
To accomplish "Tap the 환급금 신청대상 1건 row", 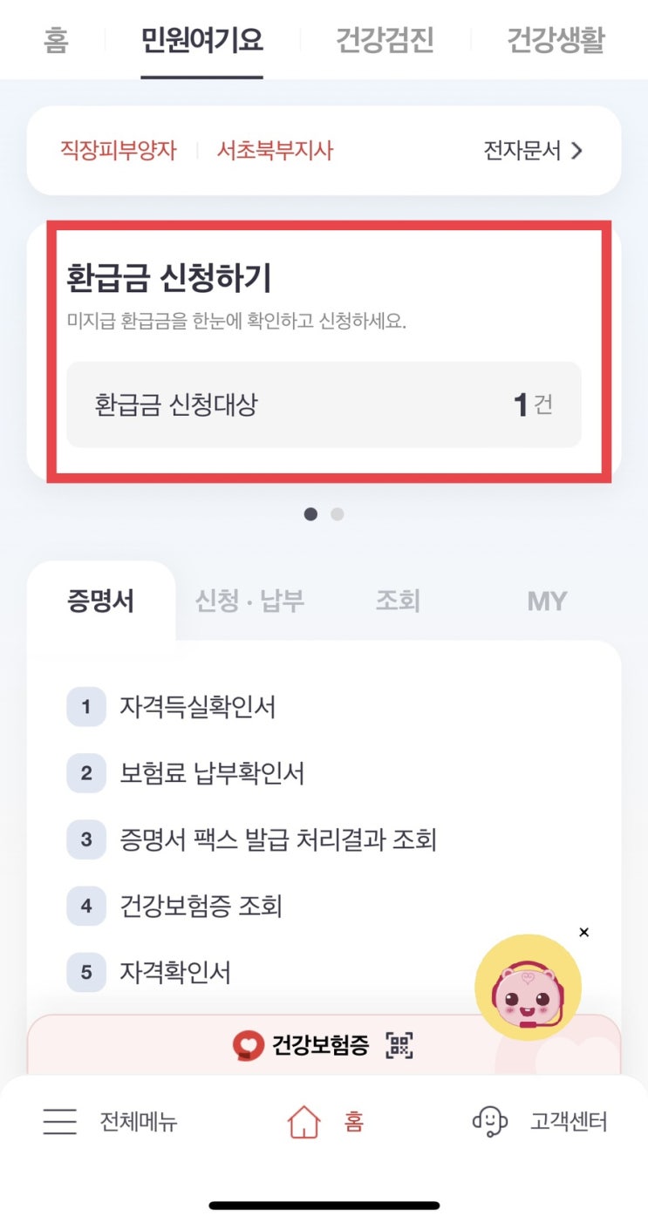I will click(324, 404).
